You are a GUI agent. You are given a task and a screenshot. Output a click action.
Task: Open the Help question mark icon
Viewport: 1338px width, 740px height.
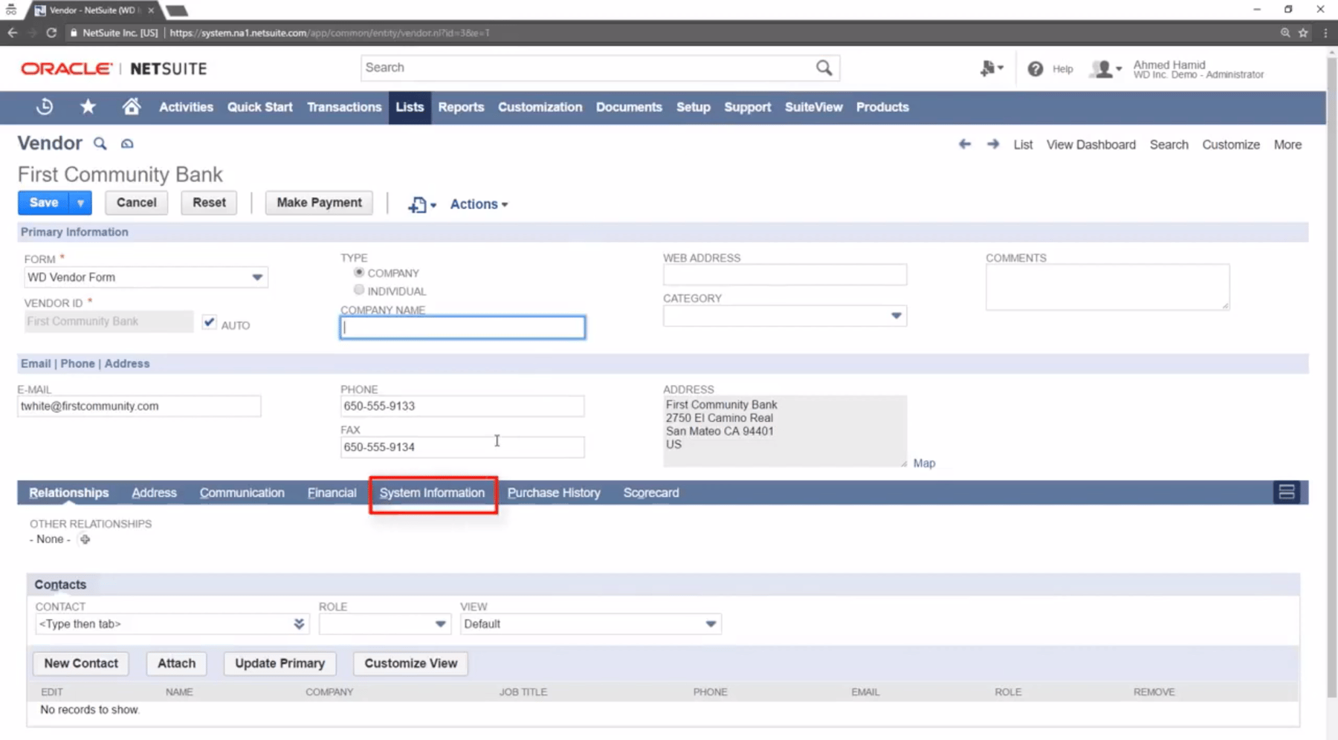[1035, 69]
